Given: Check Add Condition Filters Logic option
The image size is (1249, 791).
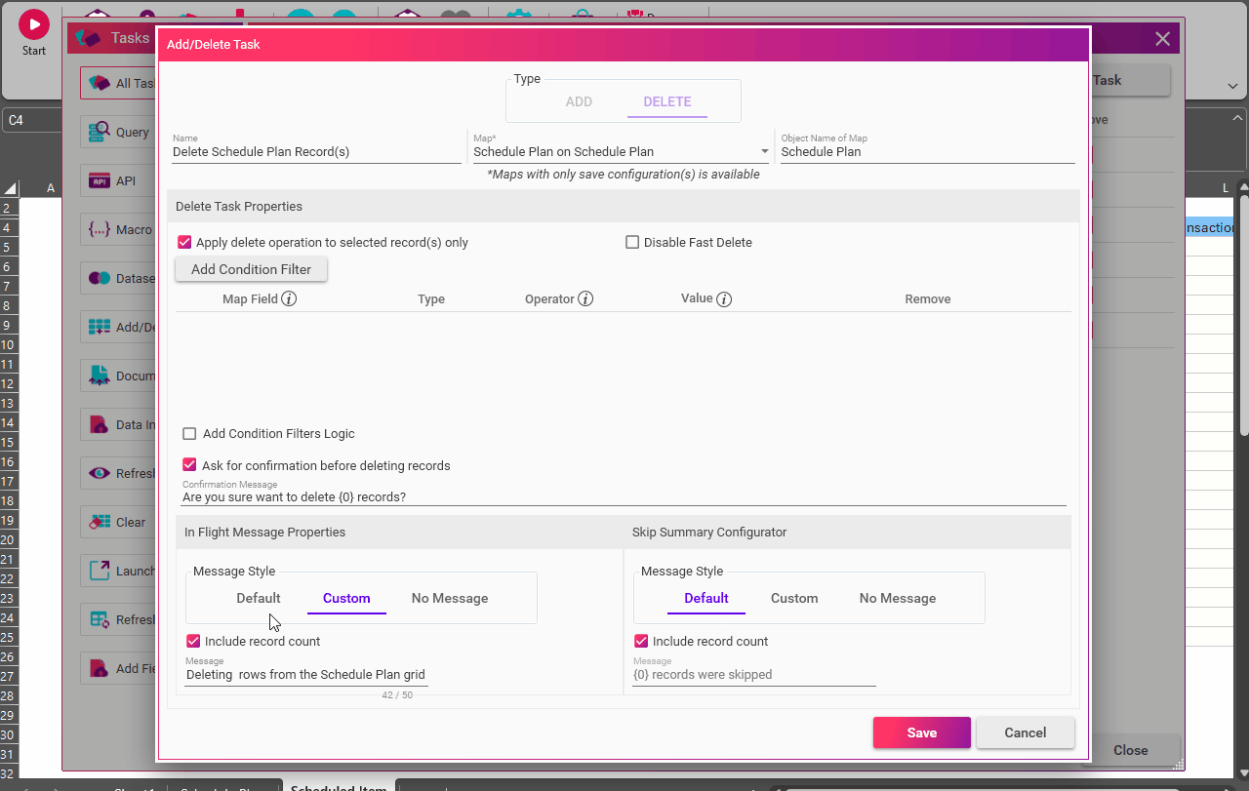Looking at the screenshot, I should pos(190,433).
